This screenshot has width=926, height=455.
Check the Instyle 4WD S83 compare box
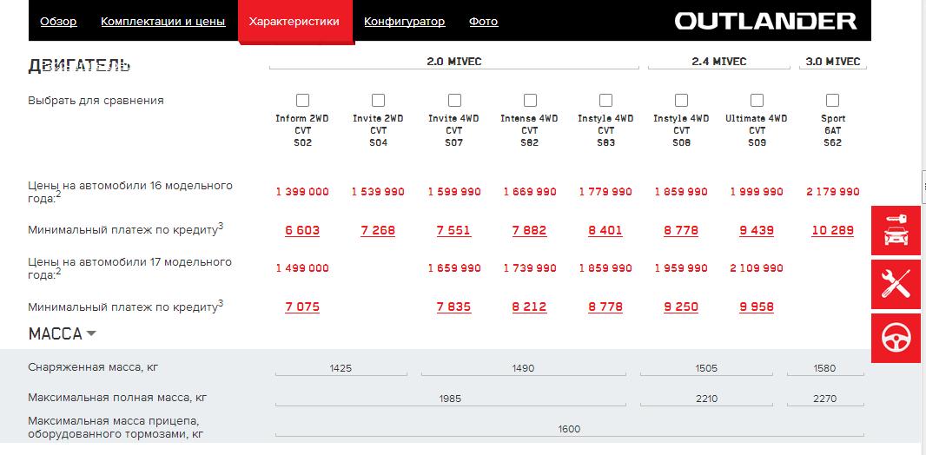coord(605,101)
